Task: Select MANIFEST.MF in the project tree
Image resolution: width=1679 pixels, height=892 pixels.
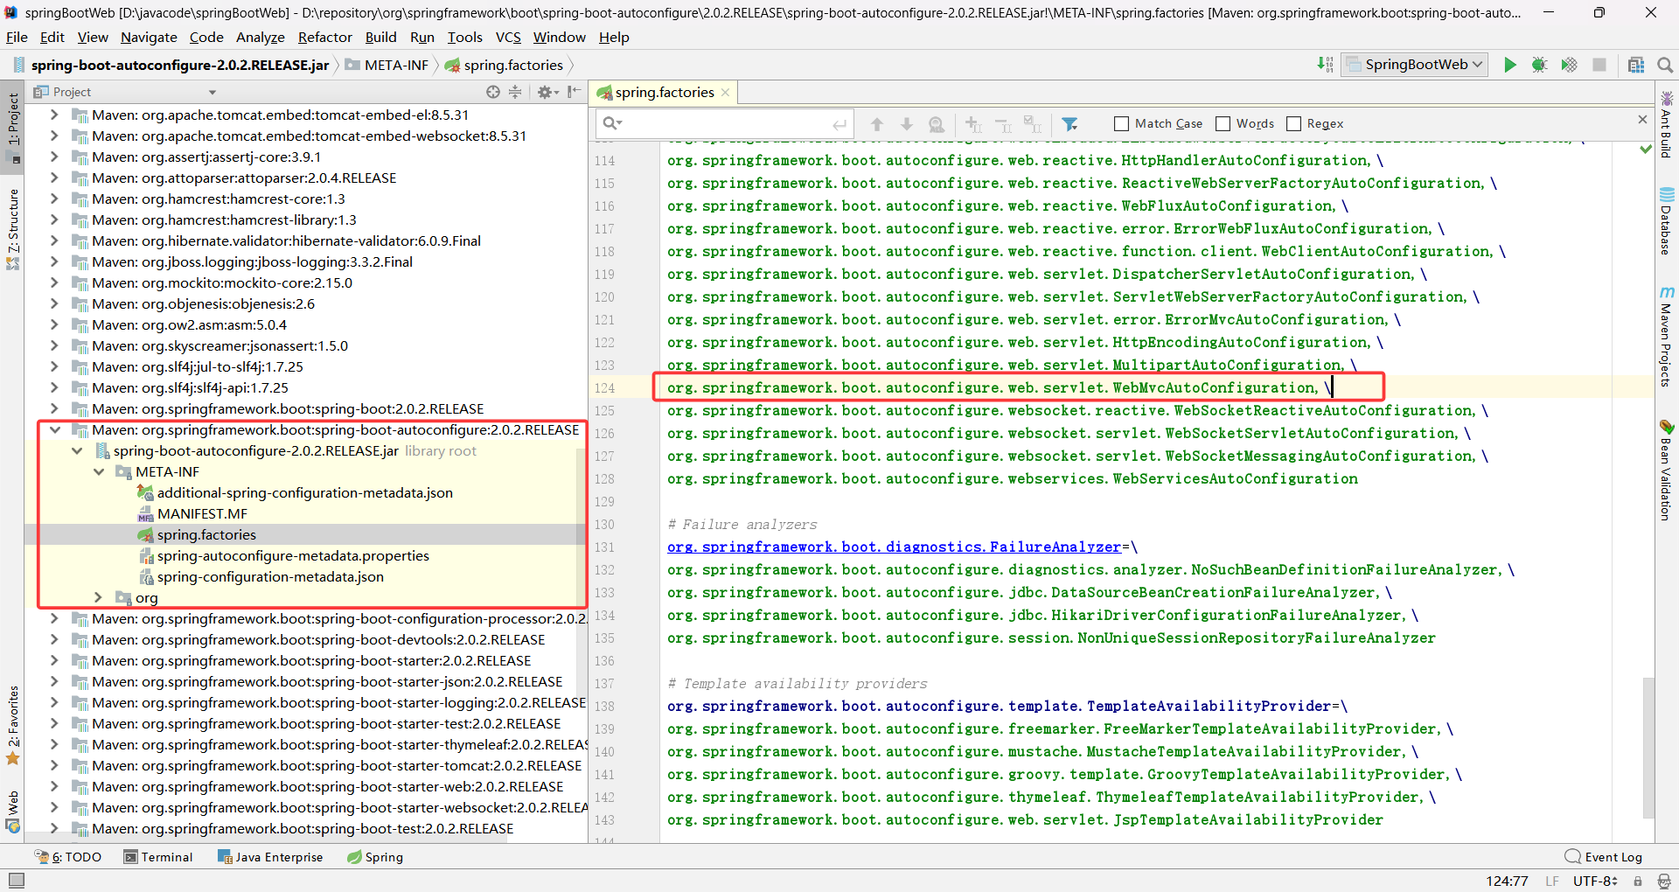Action: (x=202, y=513)
